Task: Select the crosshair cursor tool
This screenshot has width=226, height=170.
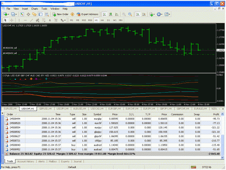Action: tap(12, 20)
